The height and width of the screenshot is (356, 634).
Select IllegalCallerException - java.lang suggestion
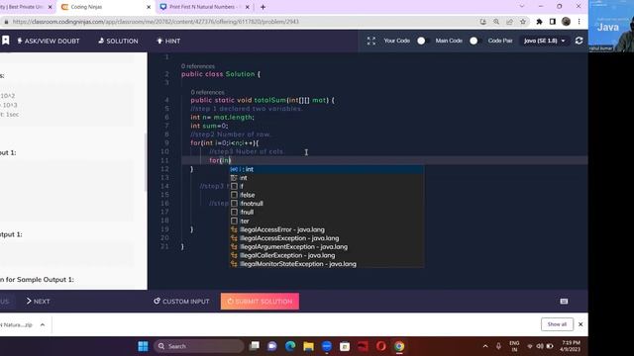pos(326,255)
